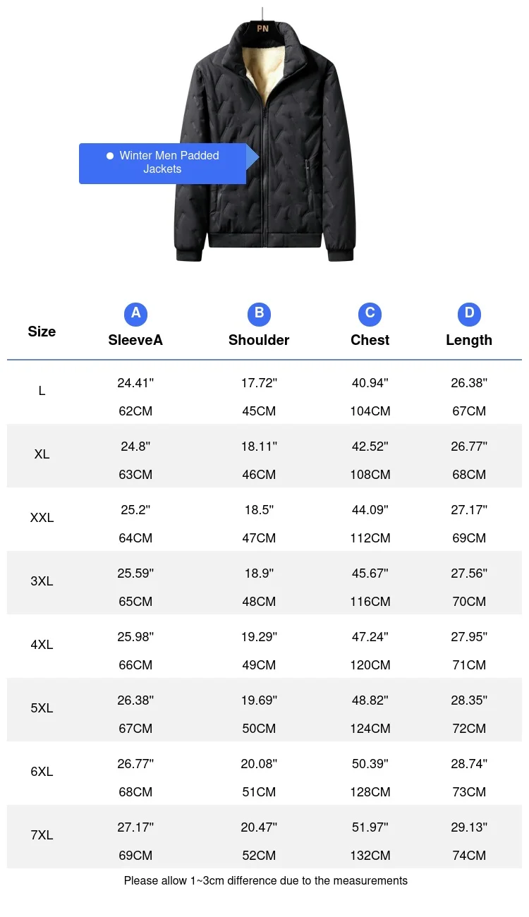Select the SleeveA column header
This screenshot has height=917, width=529.
click(135, 340)
